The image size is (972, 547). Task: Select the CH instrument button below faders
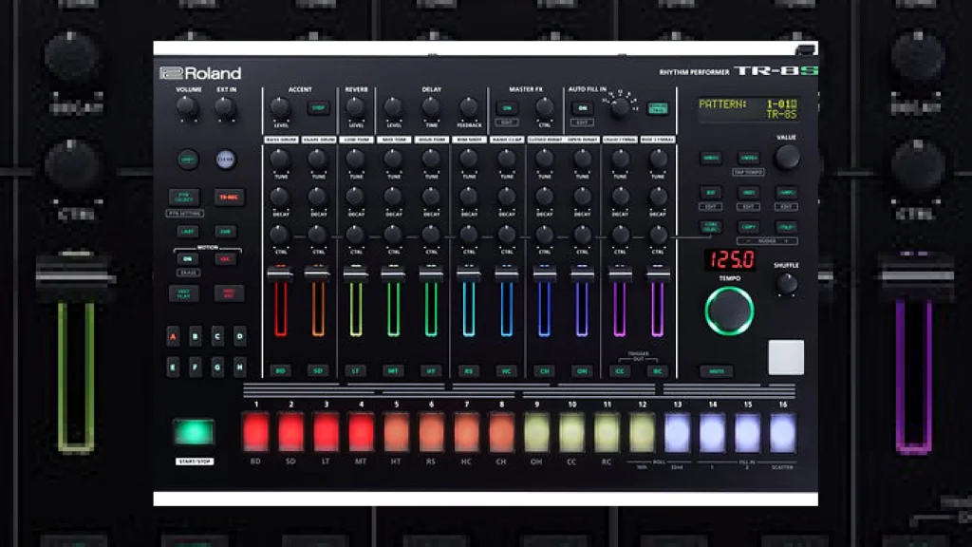click(544, 371)
